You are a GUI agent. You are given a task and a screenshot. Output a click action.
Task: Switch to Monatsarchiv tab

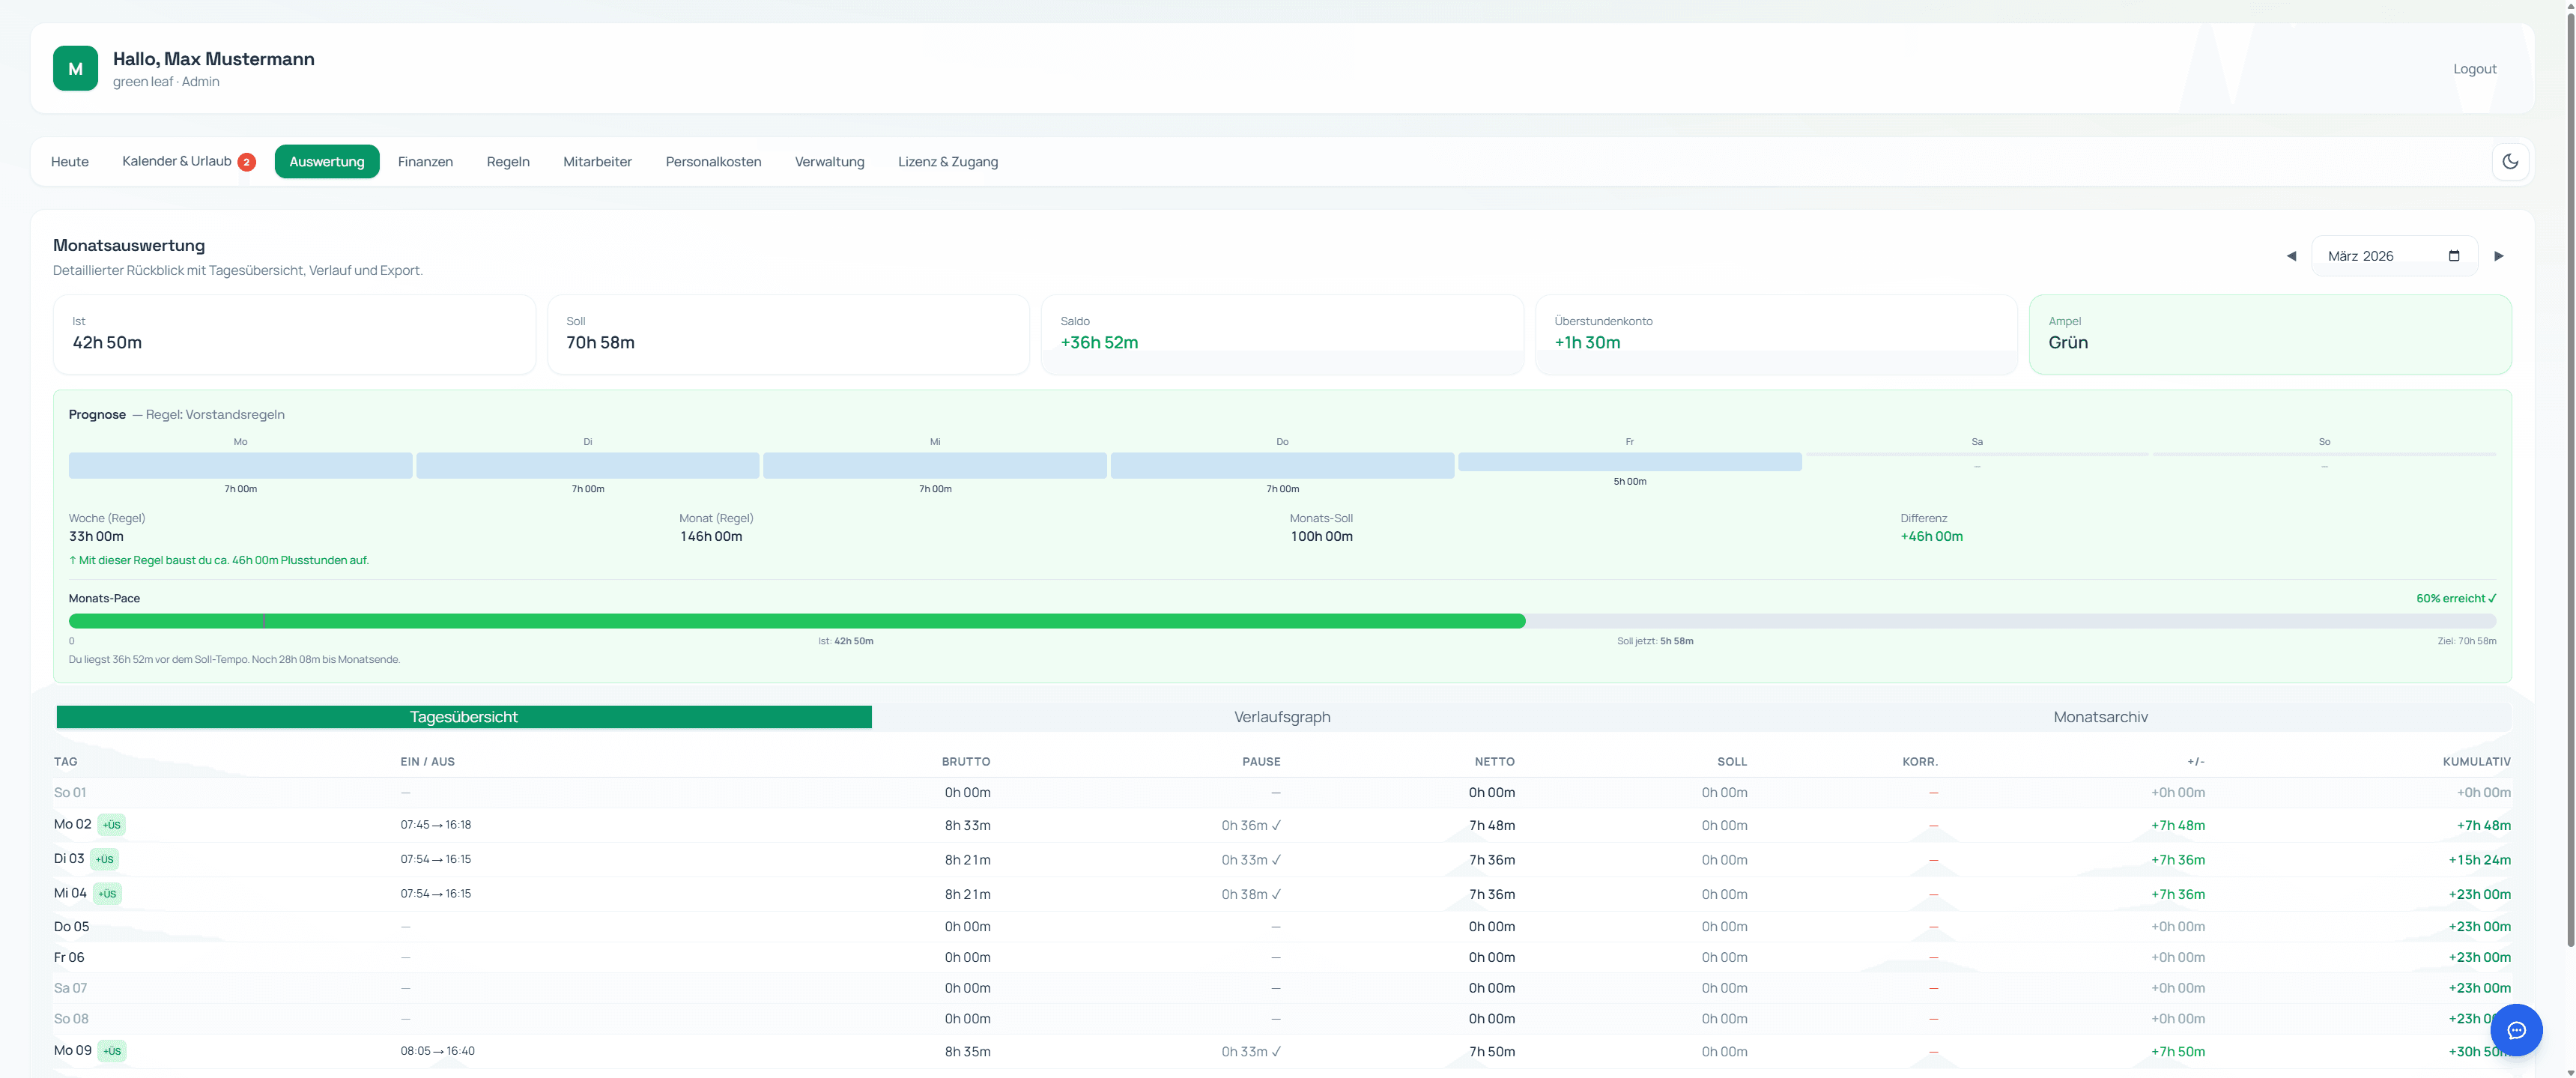coord(2099,717)
